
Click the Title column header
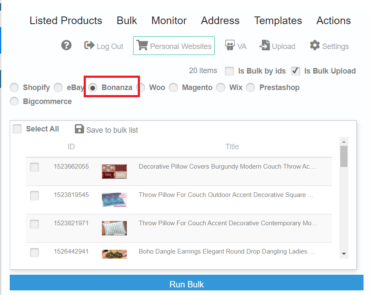232,147
